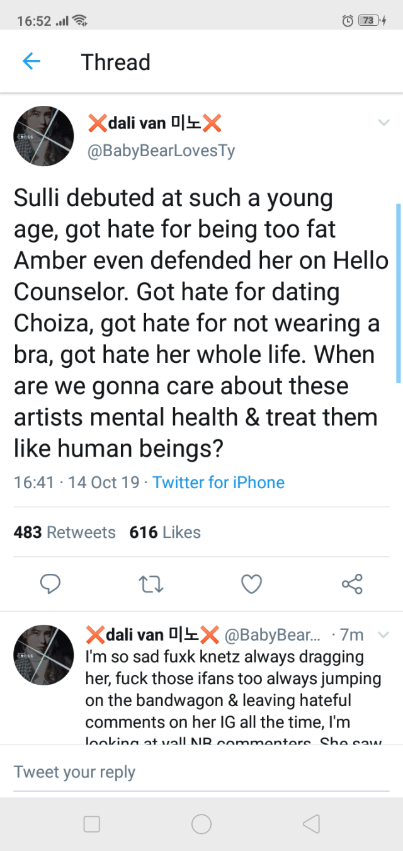Tap the back arrow in Thread header
The height and width of the screenshot is (851, 403).
pos(31,62)
